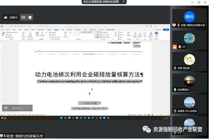This screenshot has height=139, width=209.
Task: Click Block Authors icon
Action: [135, 34]
